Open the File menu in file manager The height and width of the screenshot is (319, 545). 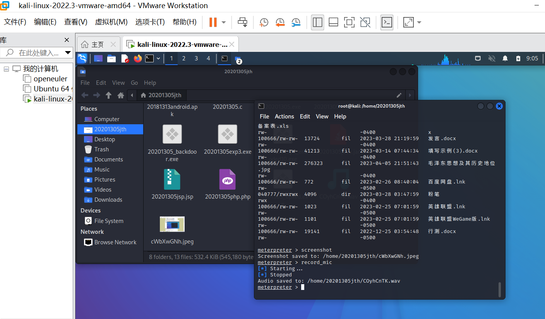[85, 83]
